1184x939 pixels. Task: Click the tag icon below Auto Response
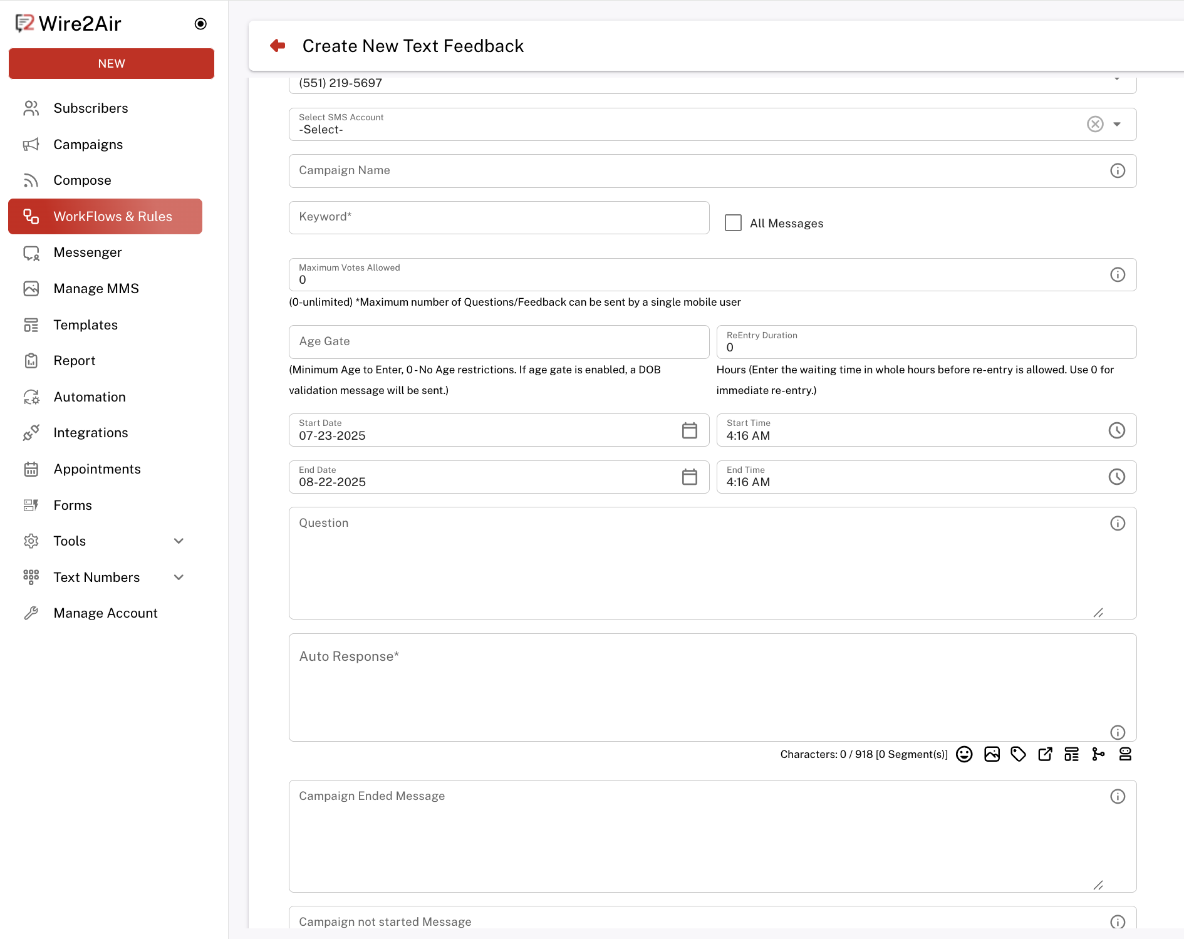tap(1018, 754)
